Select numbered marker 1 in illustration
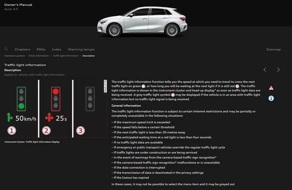Image resolution: width=292 pixels, height=190 pixels. [12, 130]
